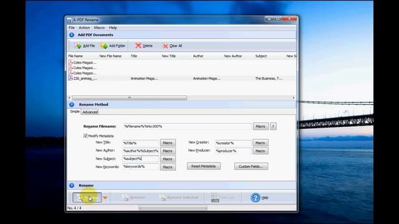
Task: Click the Rename Selected button
Action: tap(179, 197)
